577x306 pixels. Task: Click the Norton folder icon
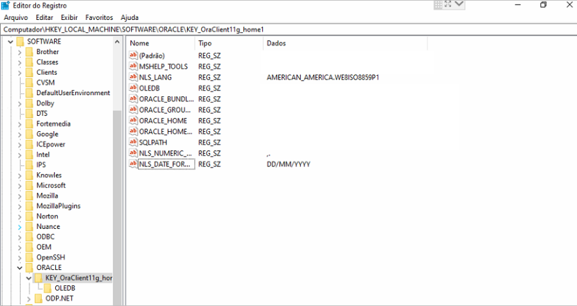(29, 216)
